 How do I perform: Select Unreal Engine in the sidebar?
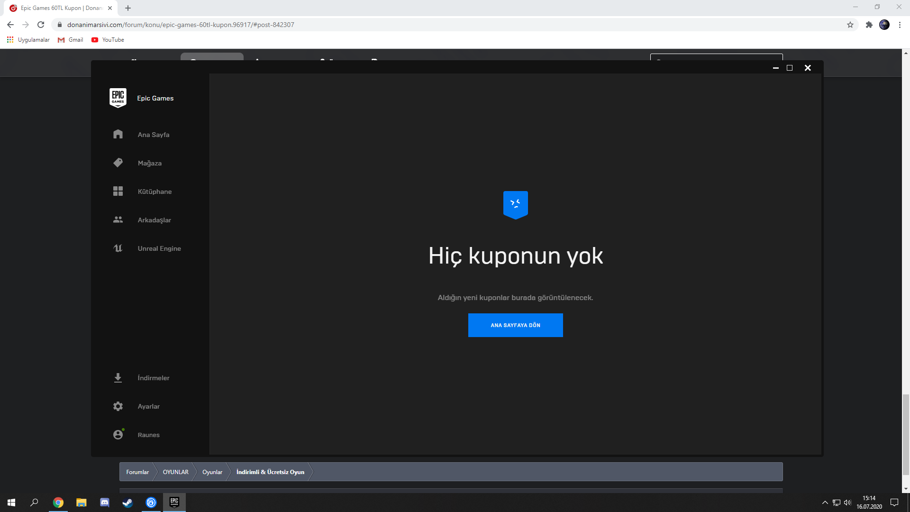point(159,248)
